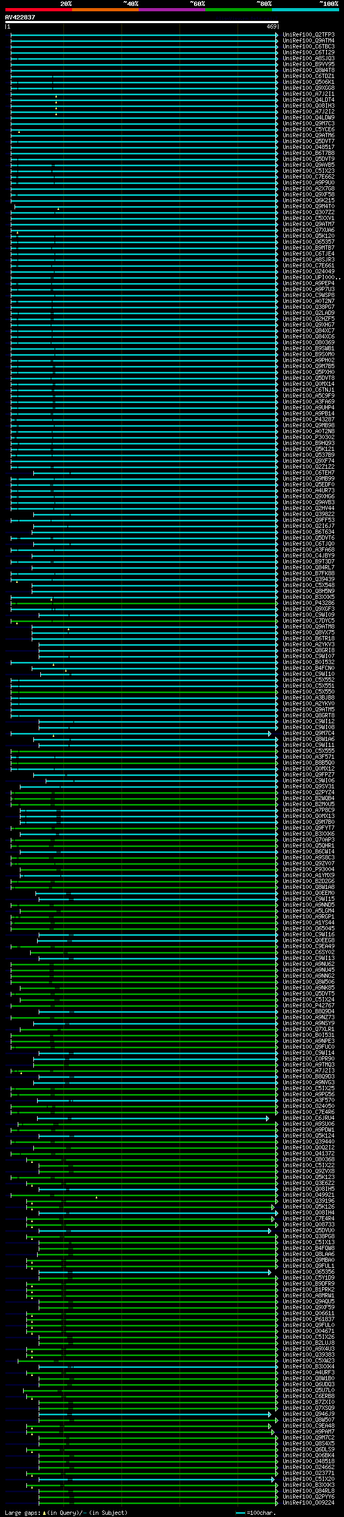
Task: Select the UniRef100_O65356 label
Action: pyautogui.click(x=309, y=1272)
